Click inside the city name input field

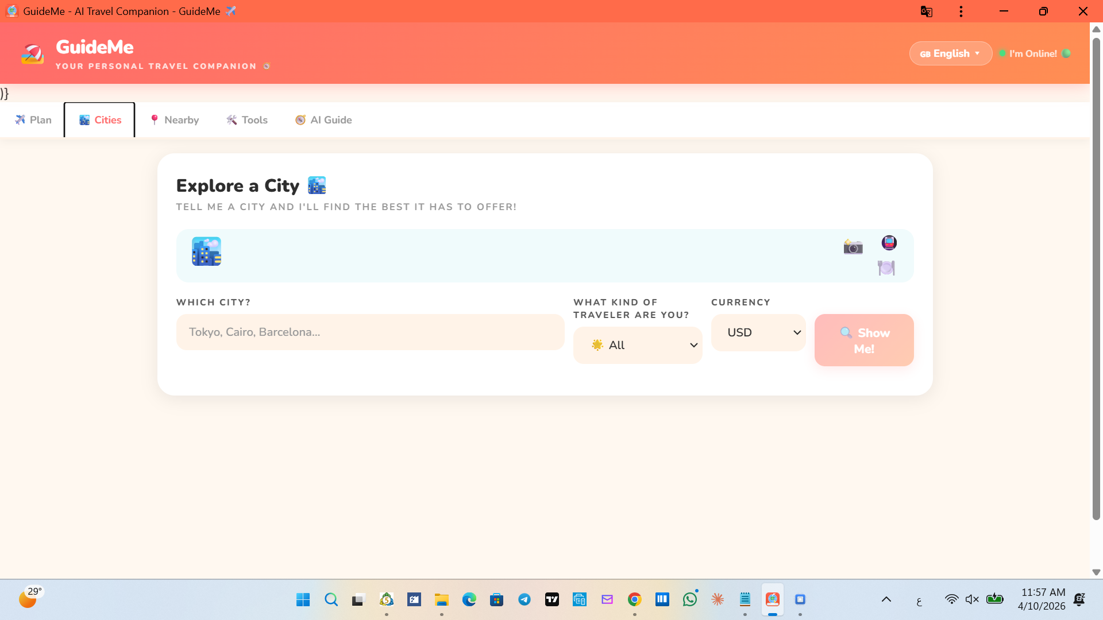(370, 332)
